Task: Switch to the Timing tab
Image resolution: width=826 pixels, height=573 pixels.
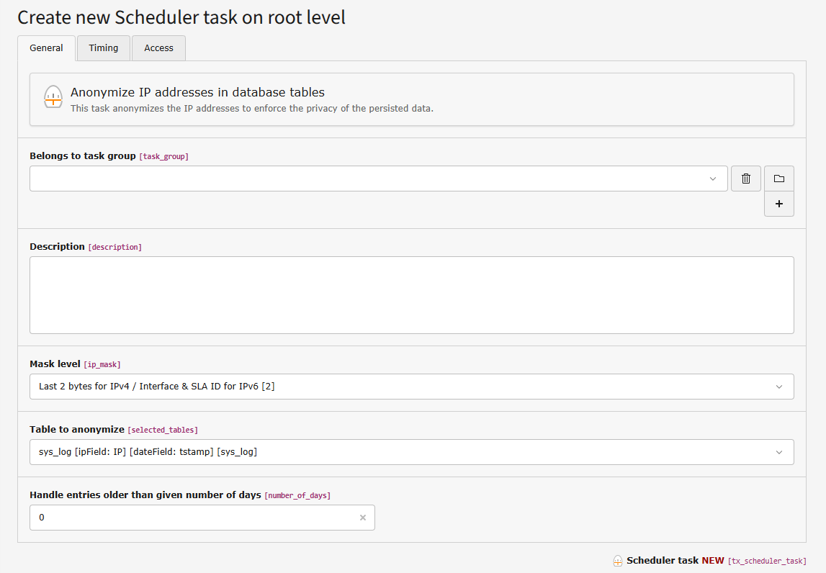Action: pos(103,48)
